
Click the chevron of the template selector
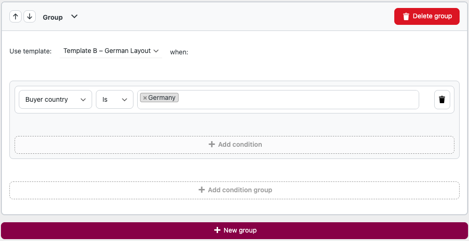156,51
